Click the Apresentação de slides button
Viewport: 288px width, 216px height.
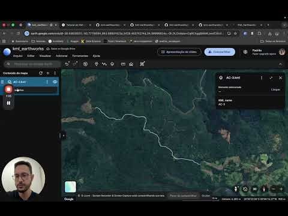tap(179, 52)
